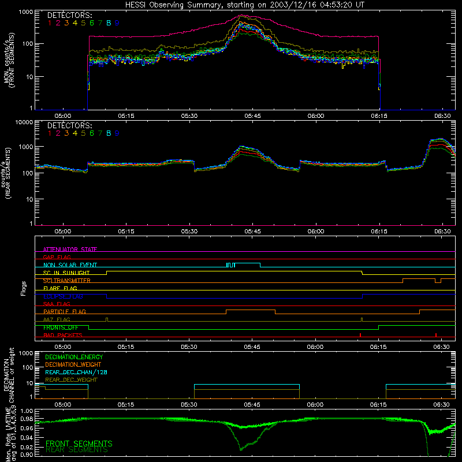
Task: Pick the yellow detector 4 legend number in the rear segments panel
Action: pyautogui.click(x=75, y=133)
